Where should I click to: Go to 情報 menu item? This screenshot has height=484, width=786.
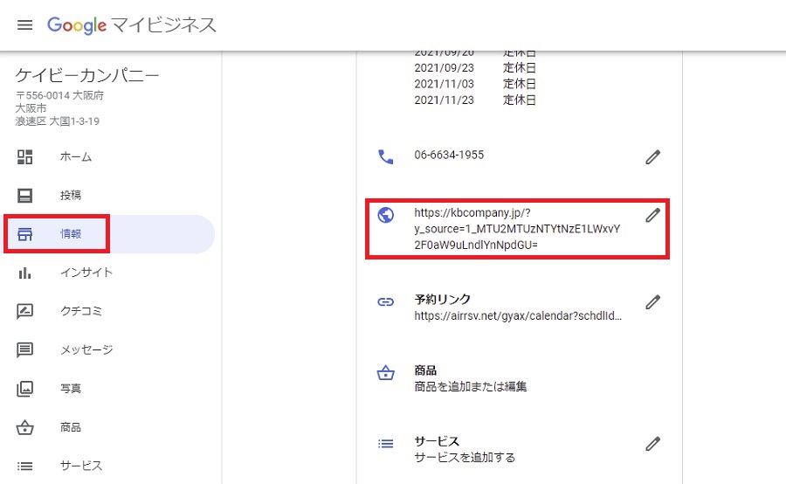coord(71,234)
